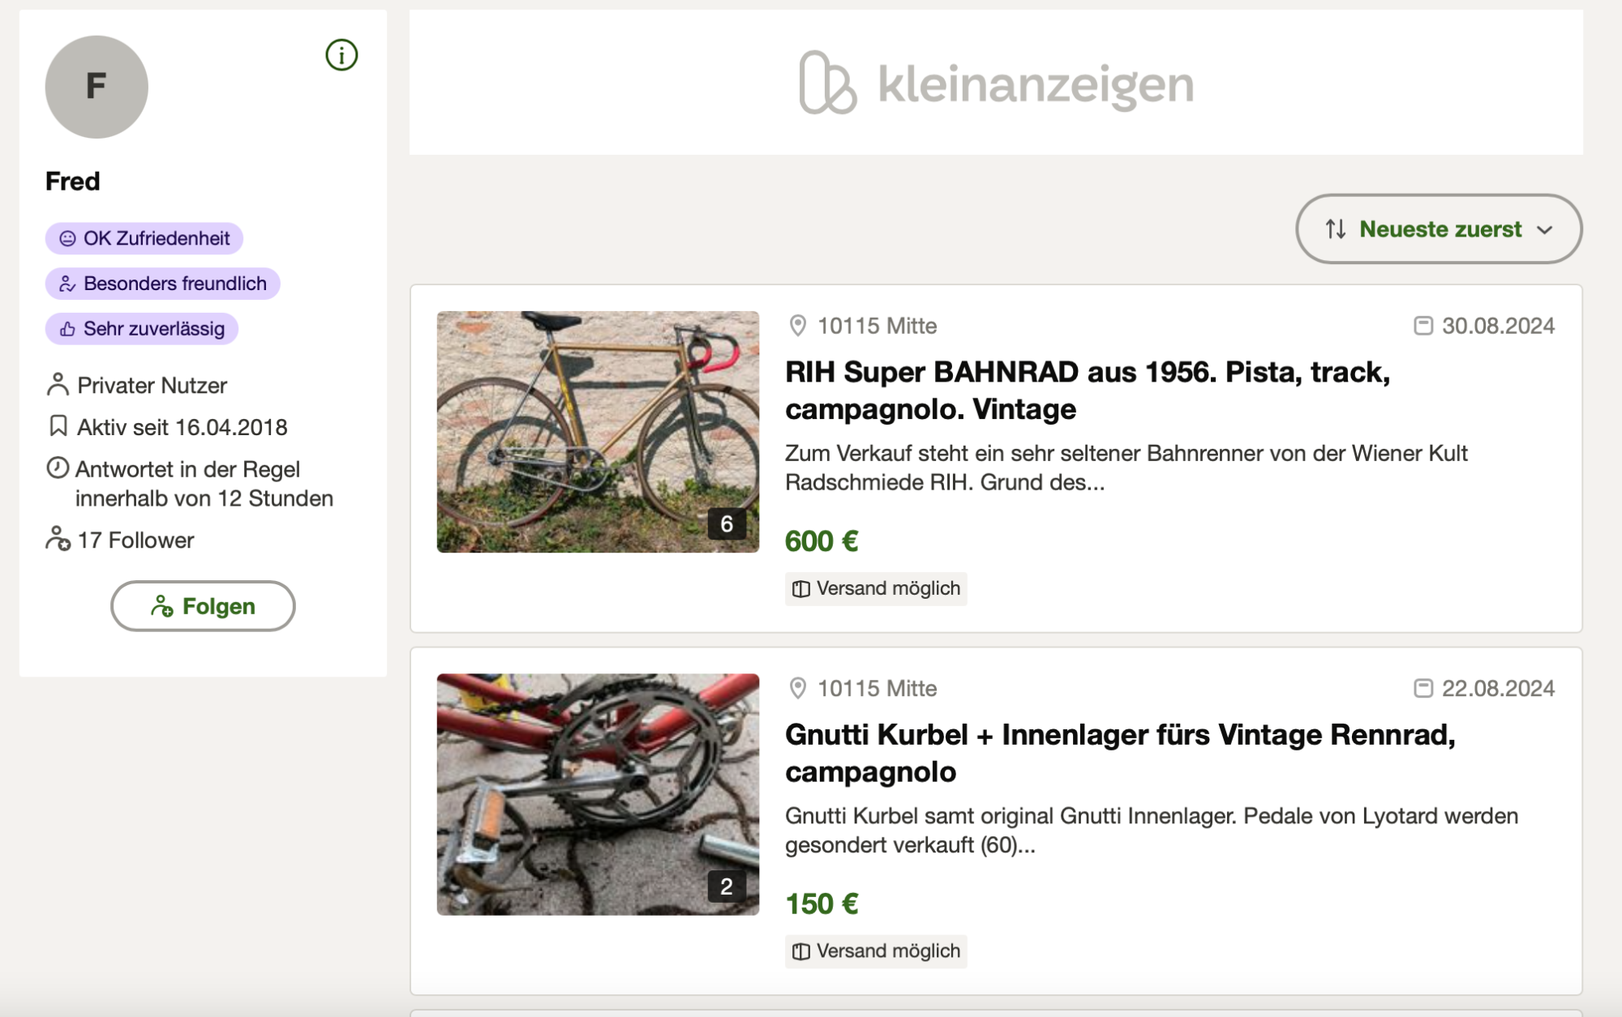Click the Versand möglich tag on 150 € listing
The image size is (1622, 1017).
[876, 951]
